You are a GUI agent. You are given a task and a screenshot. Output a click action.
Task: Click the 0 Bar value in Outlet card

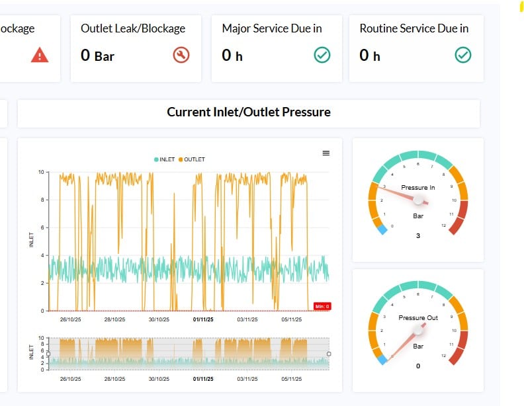click(x=97, y=56)
